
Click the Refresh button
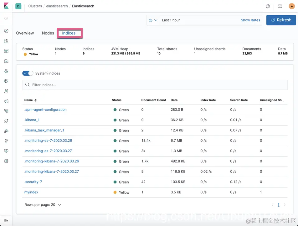click(281, 20)
